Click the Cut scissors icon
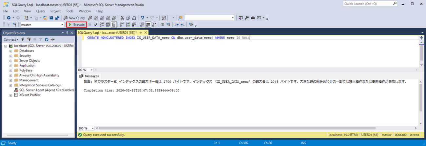Image resolution: width=426 pixels, height=146 pixels. click(122, 18)
